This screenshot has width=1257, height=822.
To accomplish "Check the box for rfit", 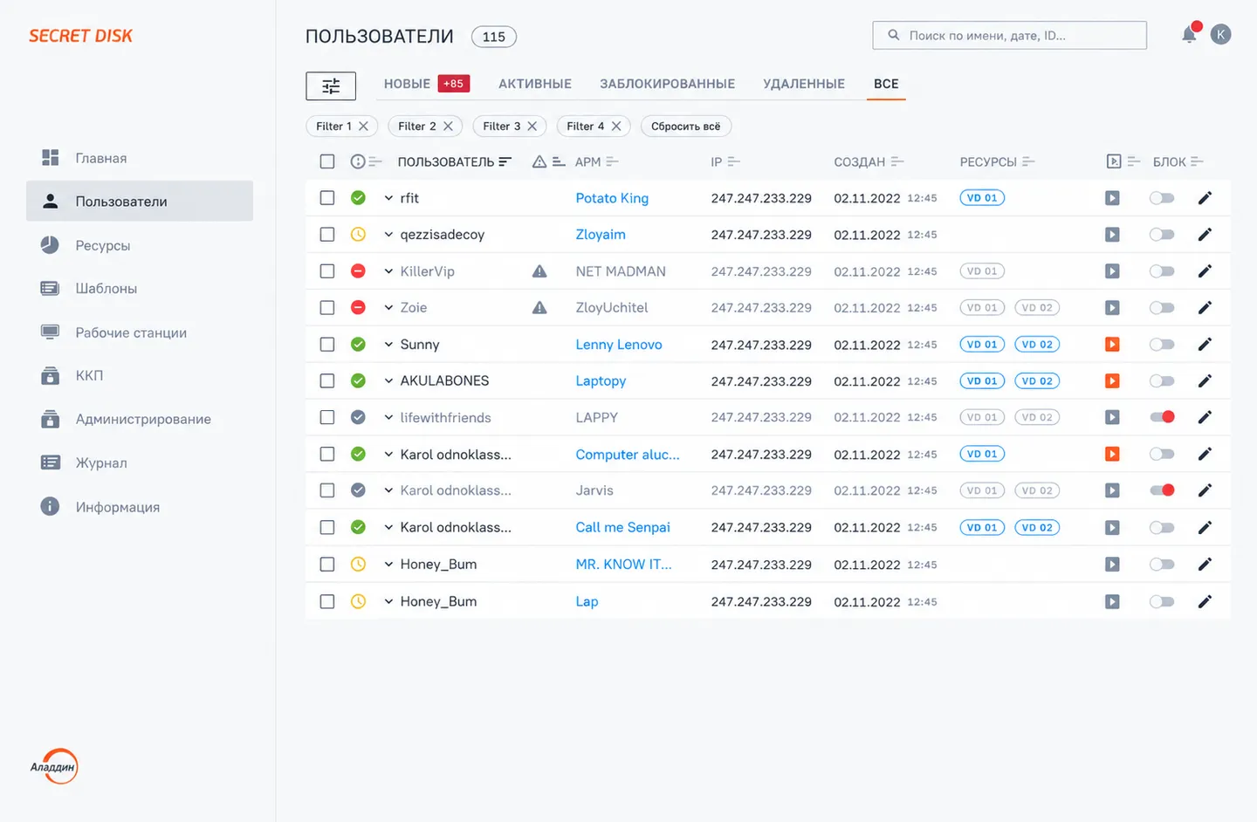I will (327, 198).
